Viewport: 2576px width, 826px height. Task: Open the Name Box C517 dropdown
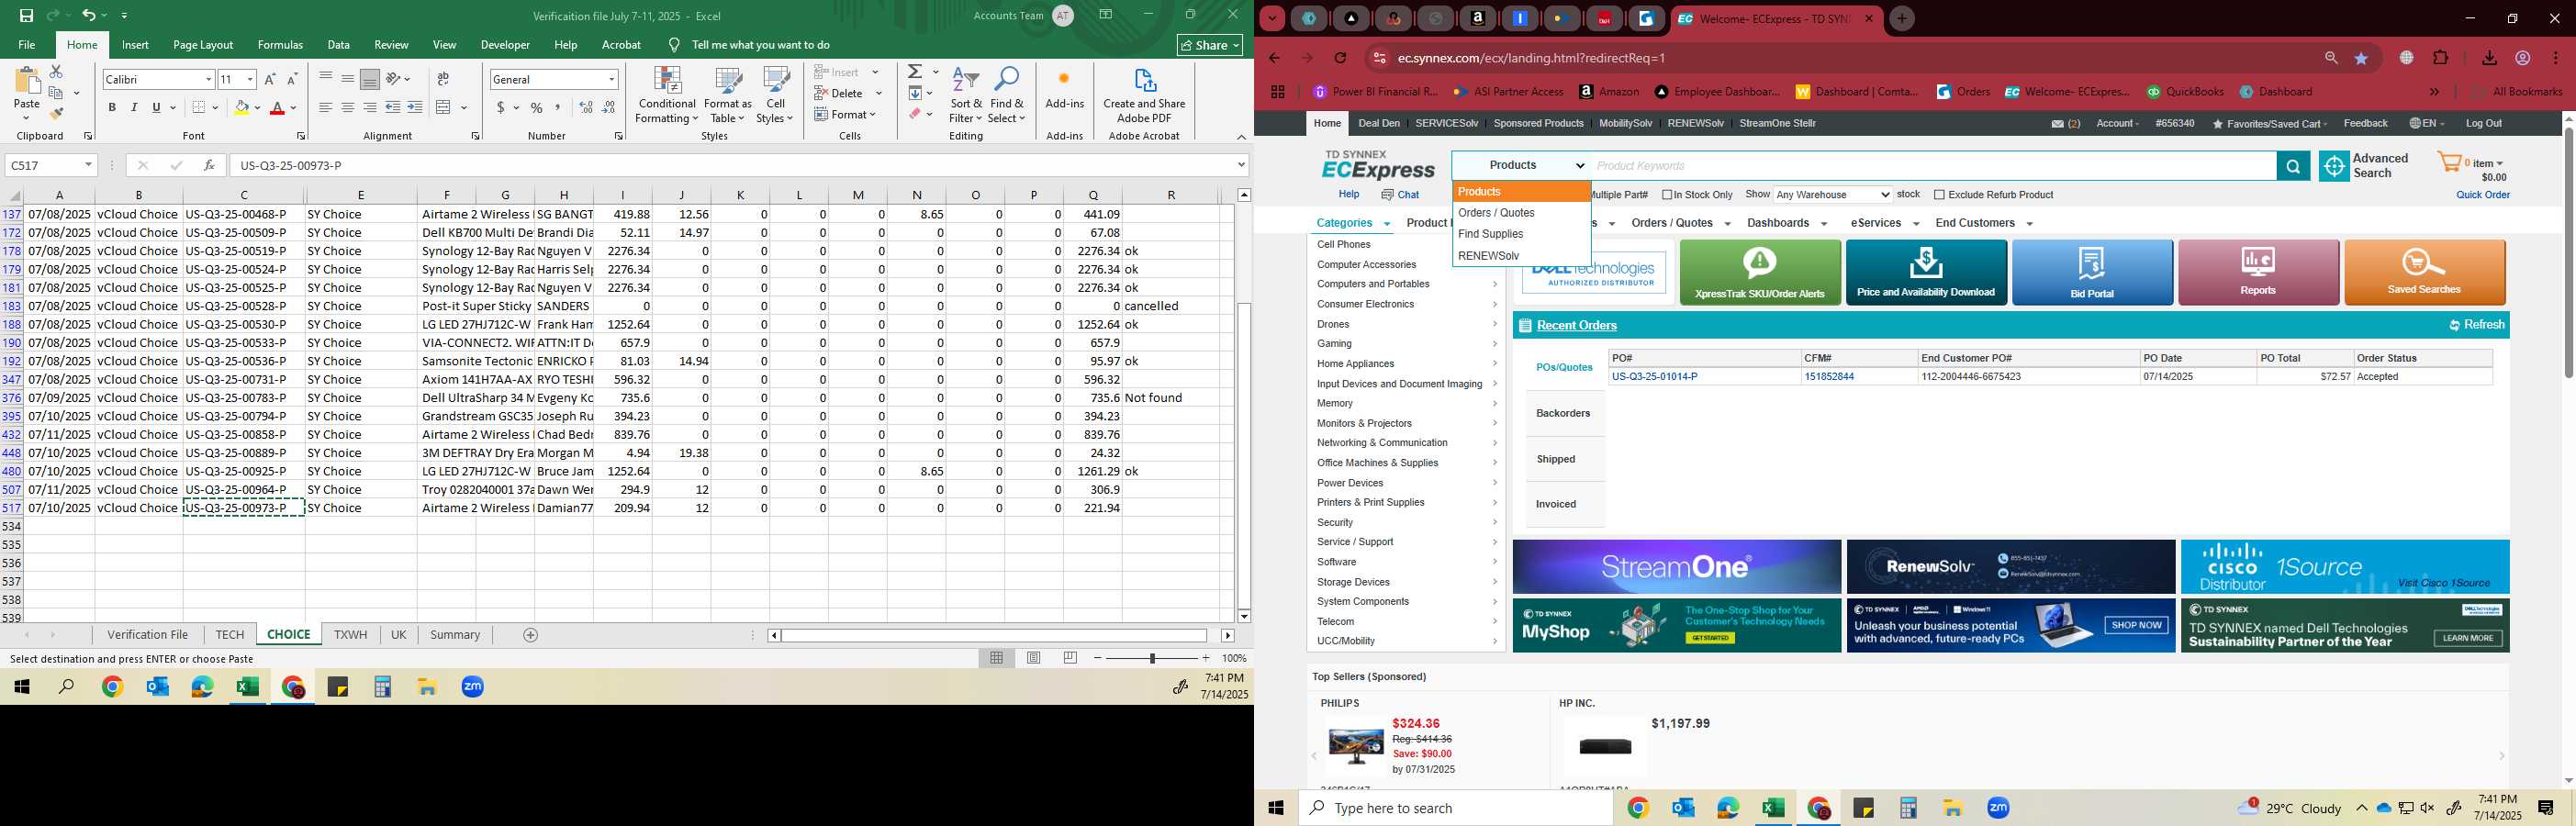click(88, 165)
